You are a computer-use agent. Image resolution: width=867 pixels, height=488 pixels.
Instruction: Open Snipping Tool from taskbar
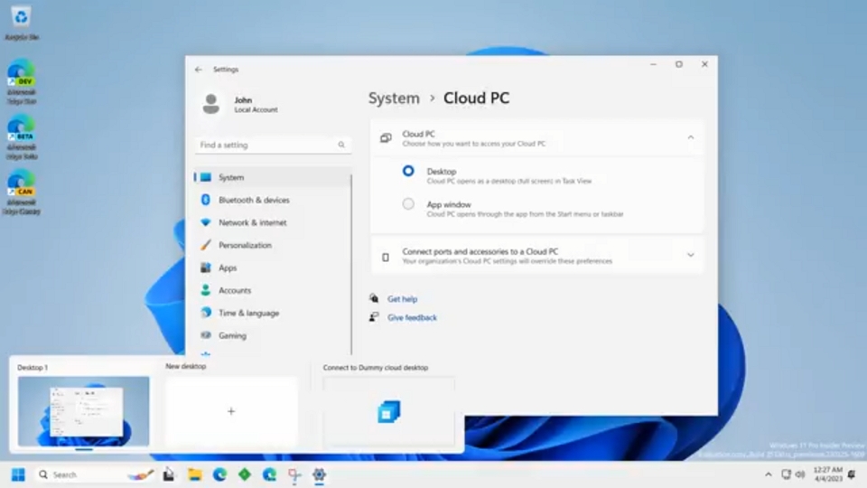click(x=294, y=474)
